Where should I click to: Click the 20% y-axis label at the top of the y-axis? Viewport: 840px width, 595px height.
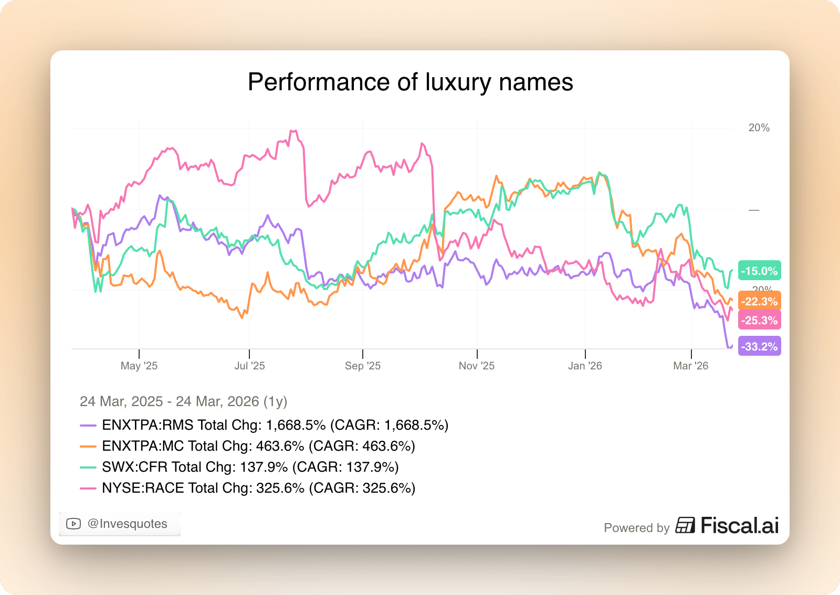point(759,127)
